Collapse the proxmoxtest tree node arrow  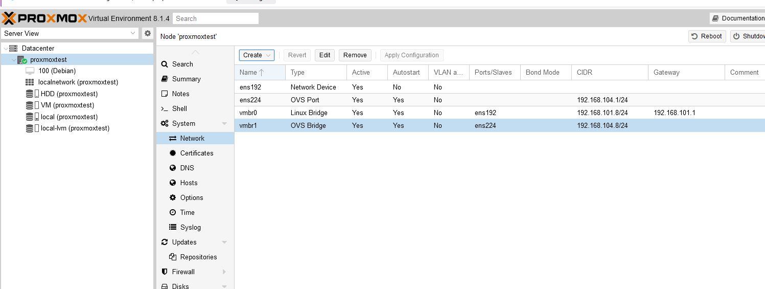(x=14, y=59)
